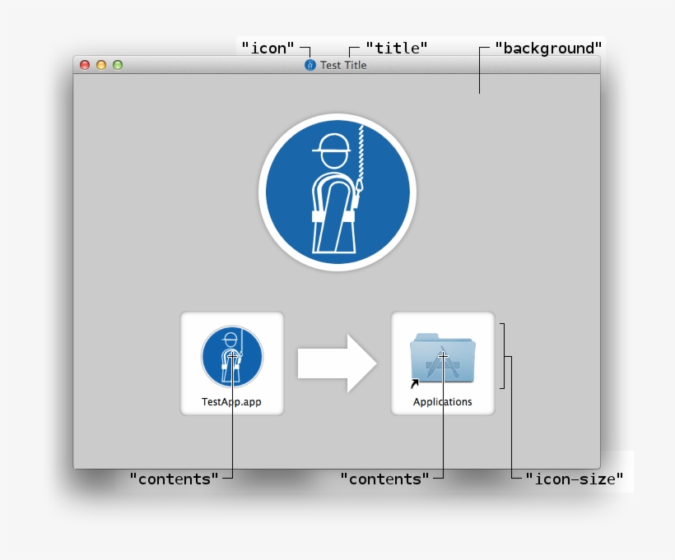Click the alias arrow badge on Applications folder
The image size is (675, 560).
414,383
